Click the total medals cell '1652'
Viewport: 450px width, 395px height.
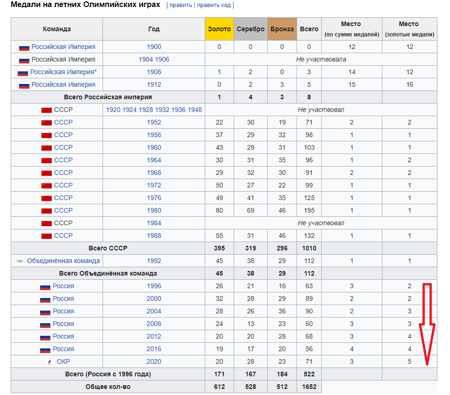[309, 387]
